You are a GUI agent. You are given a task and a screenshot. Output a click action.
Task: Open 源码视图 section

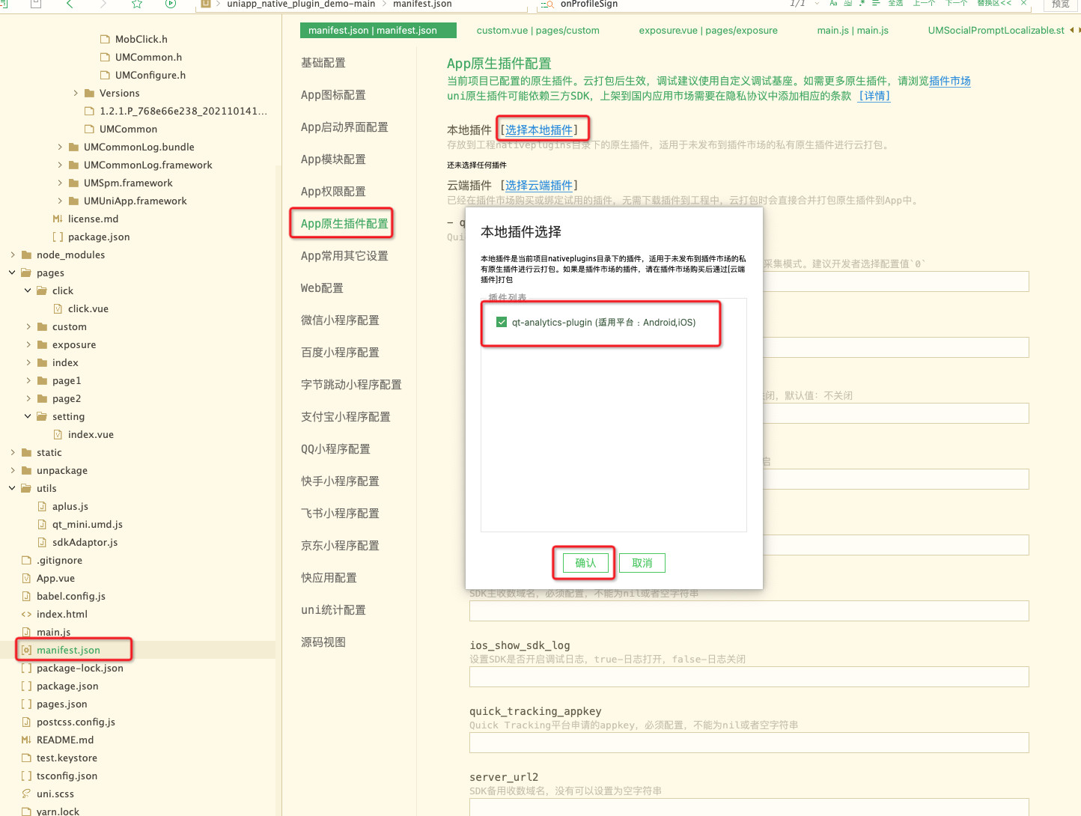pos(323,642)
